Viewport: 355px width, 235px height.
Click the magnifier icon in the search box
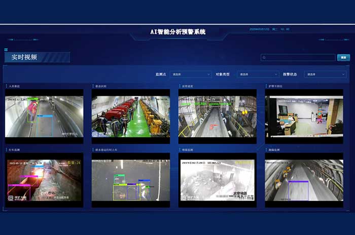click(264, 58)
